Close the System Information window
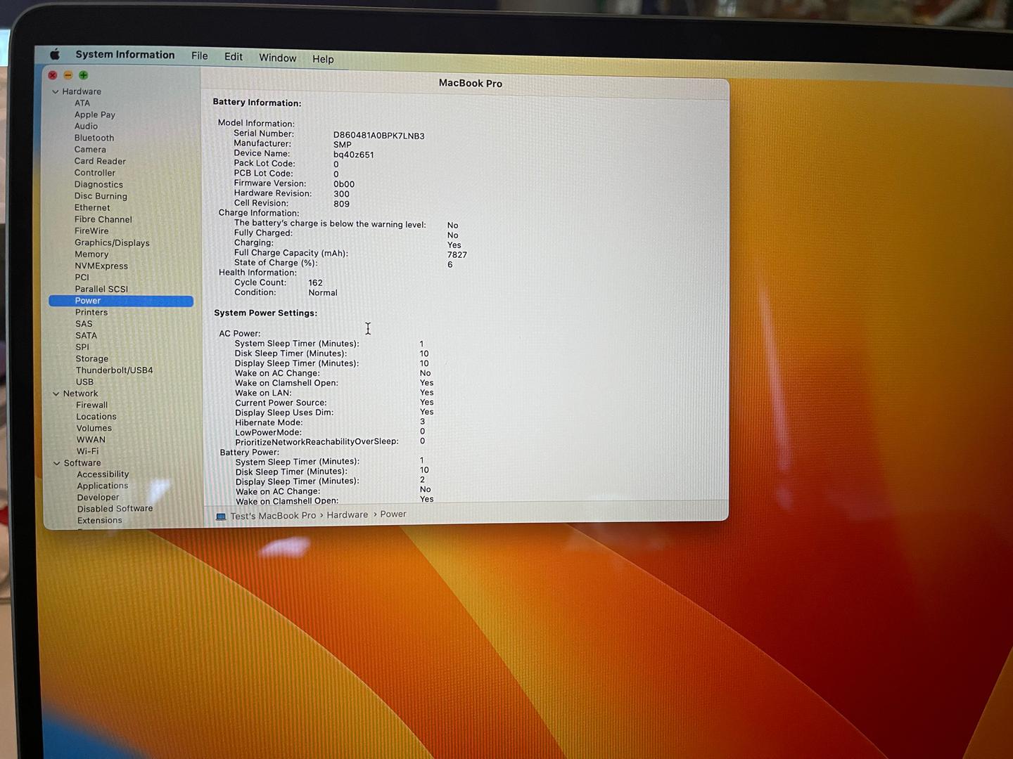Screen dimensions: 1013x759 pos(53,74)
